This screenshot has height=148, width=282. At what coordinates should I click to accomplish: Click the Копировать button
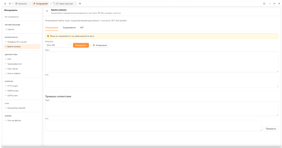100,45
